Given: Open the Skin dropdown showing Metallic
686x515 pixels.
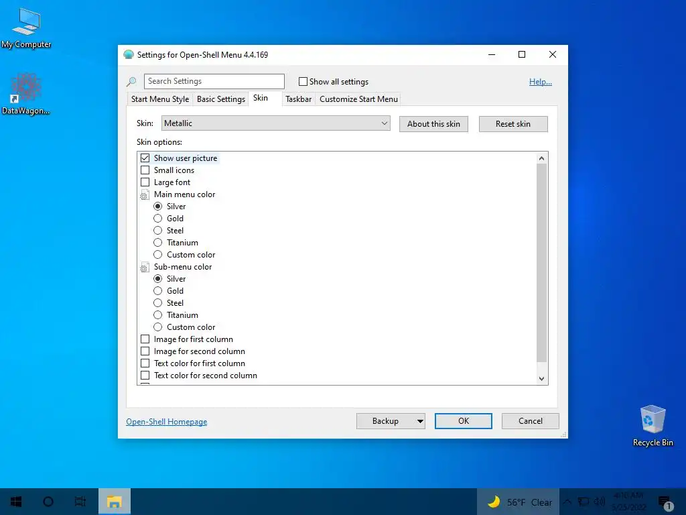Looking at the screenshot, I should 275,123.
